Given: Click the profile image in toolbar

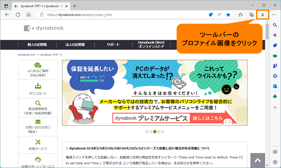Looking at the screenshot, I should pyautogui.click(x=263, y=15).
